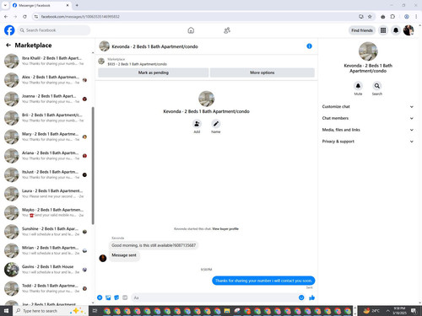
Task: Open the Facebook menu grid icon
Action: click(383, 30)
